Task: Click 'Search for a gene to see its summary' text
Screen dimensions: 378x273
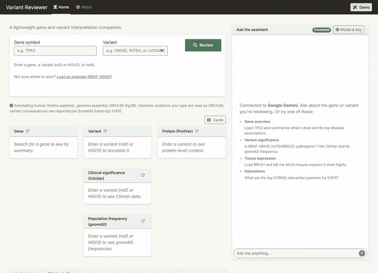Action: pyautogui.click(x=41, y=147)
